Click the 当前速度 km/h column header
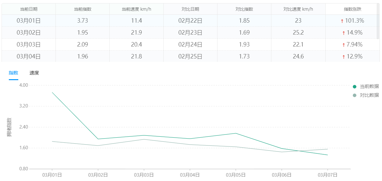Screen dimensions: 382x181 (136, 9)
